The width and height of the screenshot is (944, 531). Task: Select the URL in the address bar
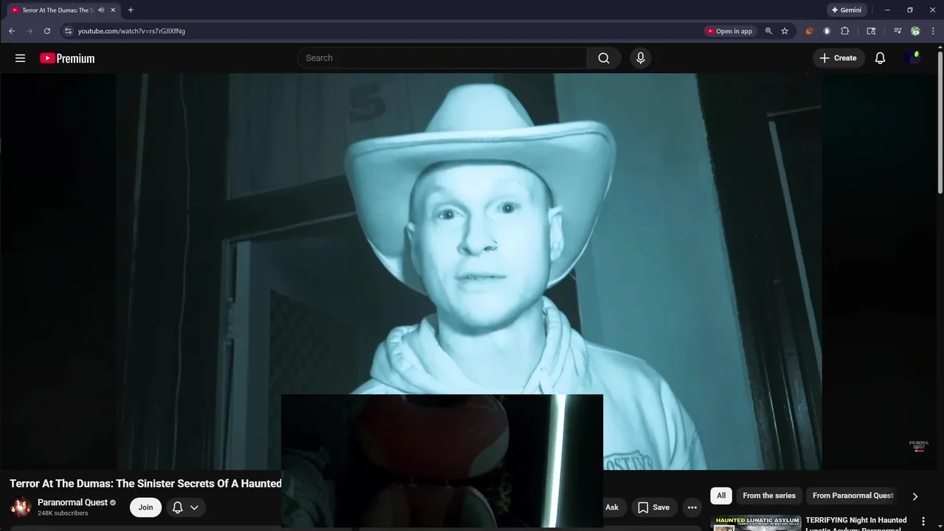pos(131,31)
